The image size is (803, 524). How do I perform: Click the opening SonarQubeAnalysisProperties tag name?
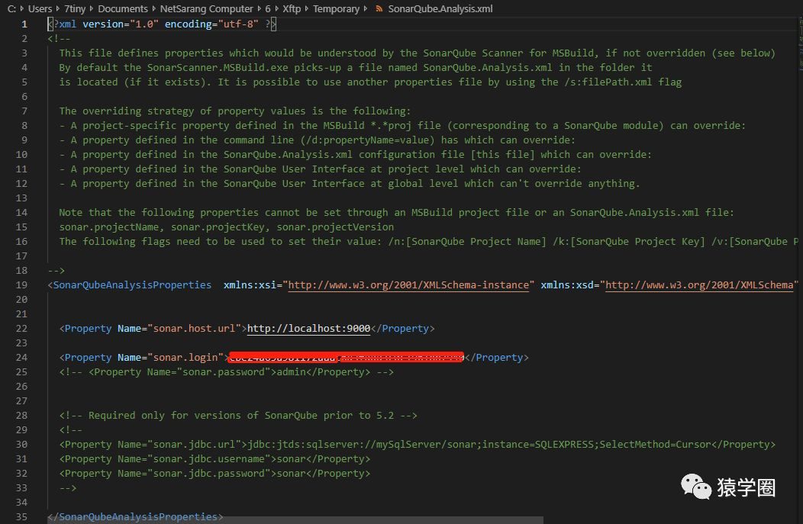click(132, 285)
